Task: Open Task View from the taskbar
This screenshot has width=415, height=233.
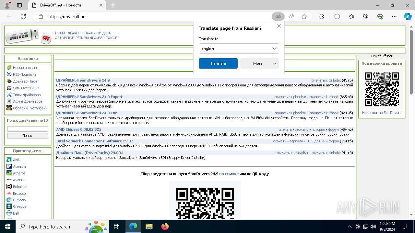Action: click(x=117, y=227)
